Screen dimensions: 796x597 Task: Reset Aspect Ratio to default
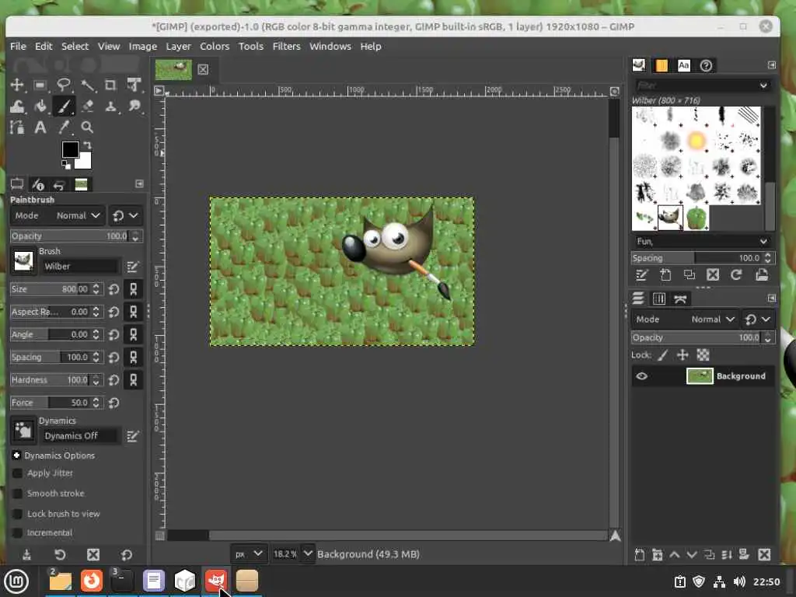point(113,312)
